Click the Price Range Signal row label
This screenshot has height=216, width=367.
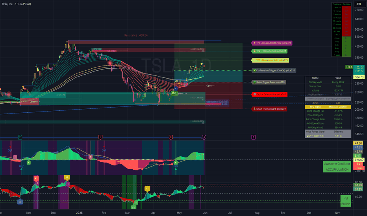315,132
